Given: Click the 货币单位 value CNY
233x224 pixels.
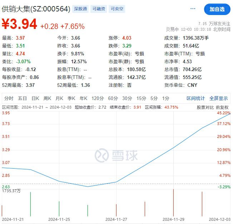Looking at the screenshot, I should pos(192,85).
